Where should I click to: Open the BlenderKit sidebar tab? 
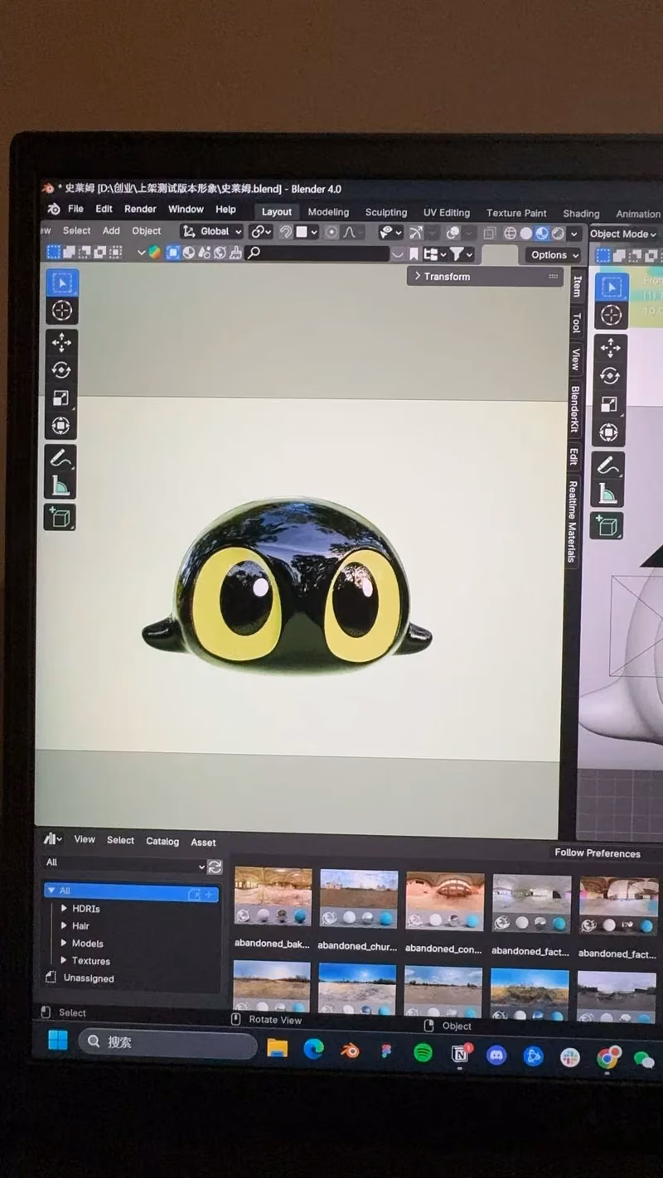pos(573,408)
